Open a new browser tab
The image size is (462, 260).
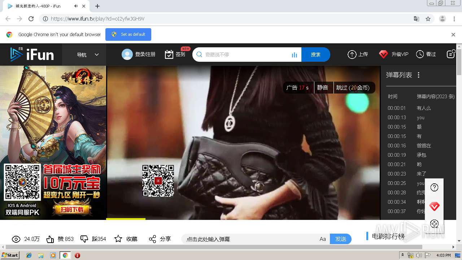[x=97, y=6]
